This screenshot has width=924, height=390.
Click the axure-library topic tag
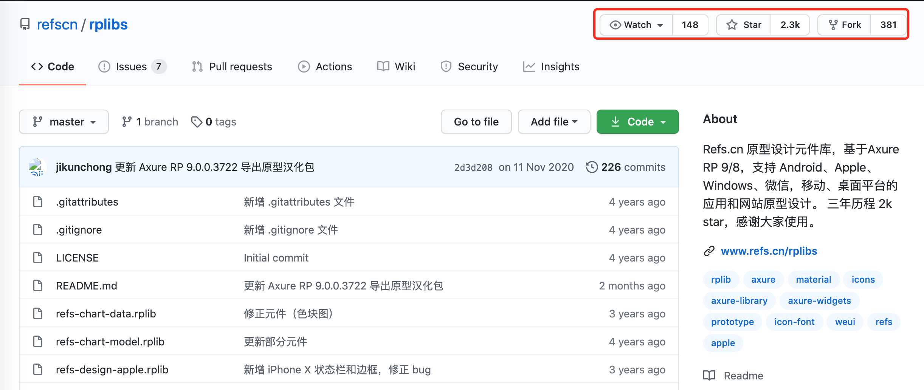(x=739, y=301)
